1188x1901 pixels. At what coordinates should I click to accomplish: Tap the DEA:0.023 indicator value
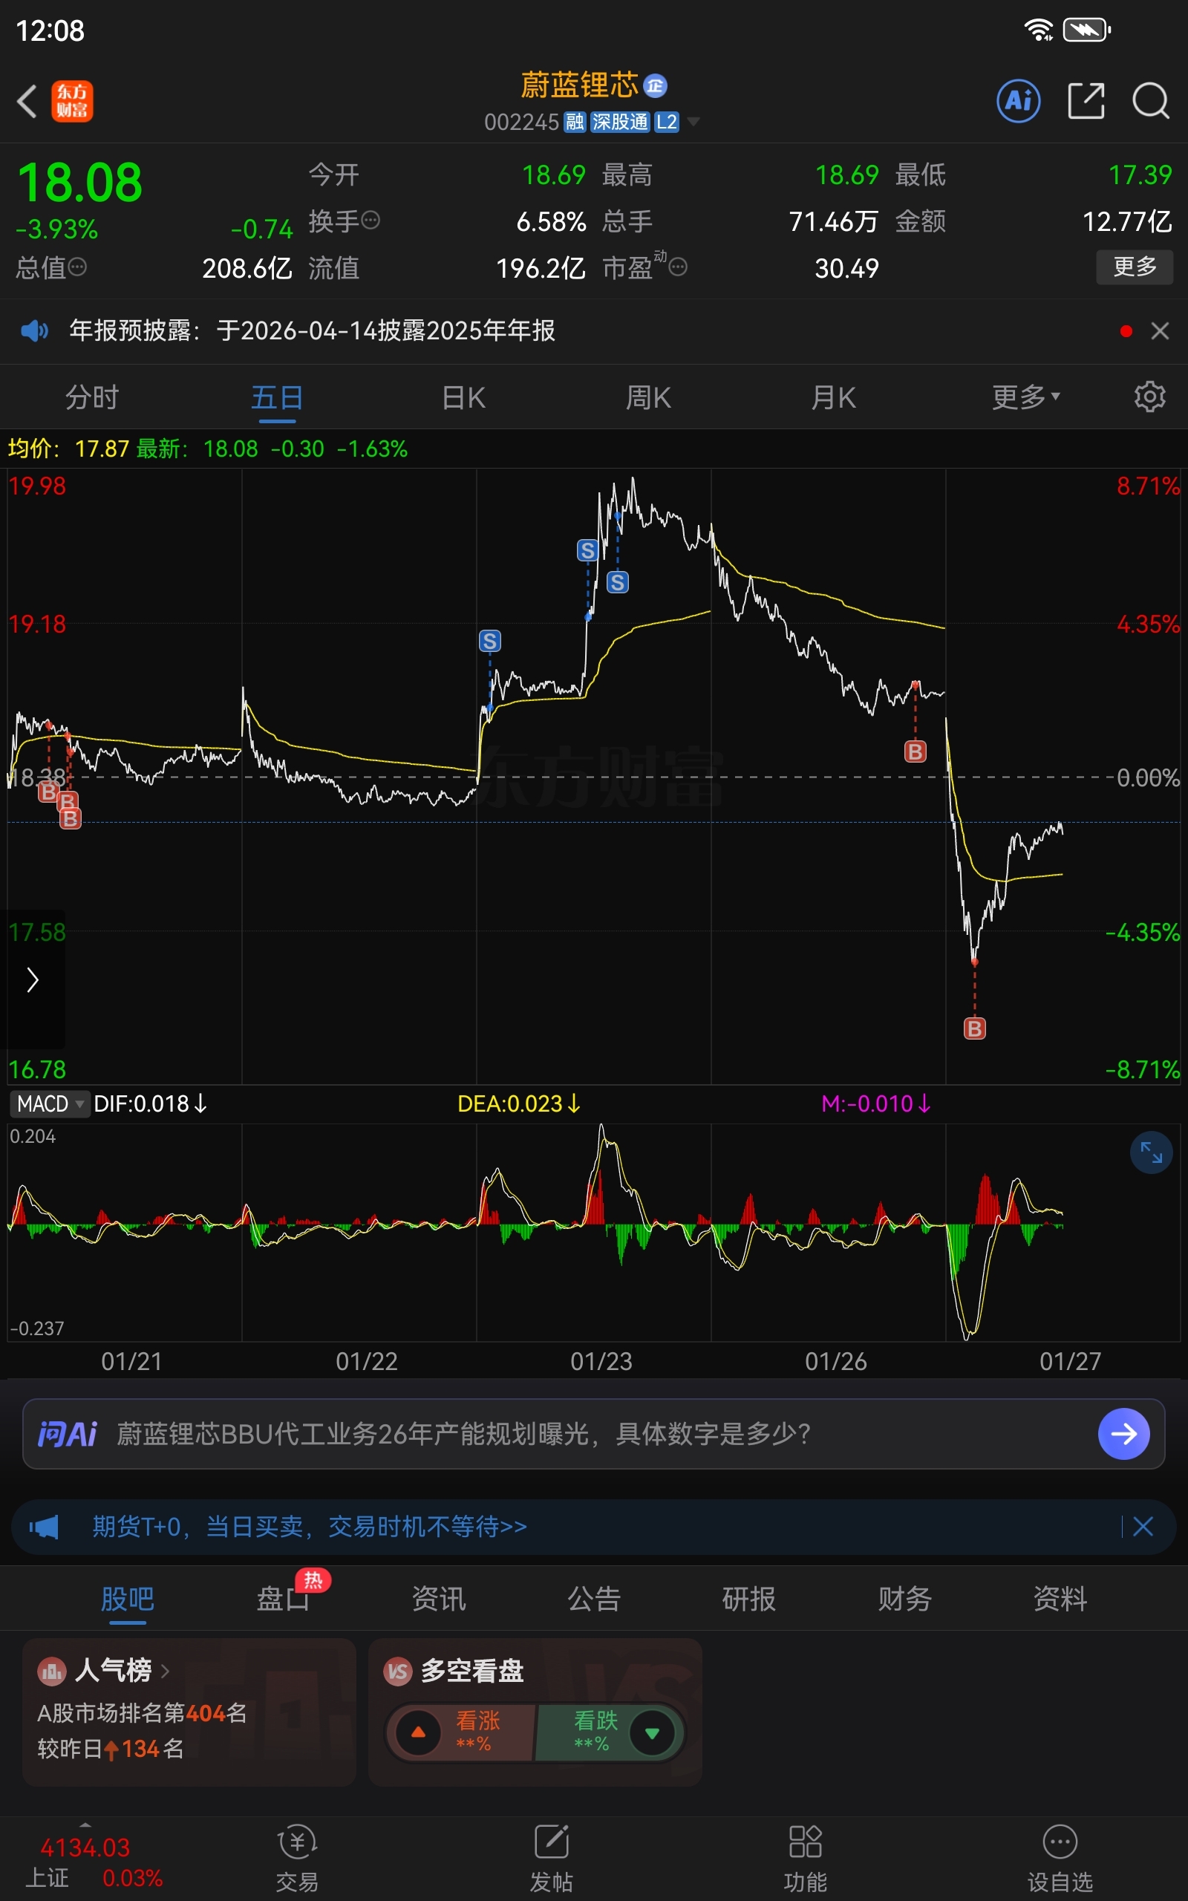click(x=518, y=1103)
